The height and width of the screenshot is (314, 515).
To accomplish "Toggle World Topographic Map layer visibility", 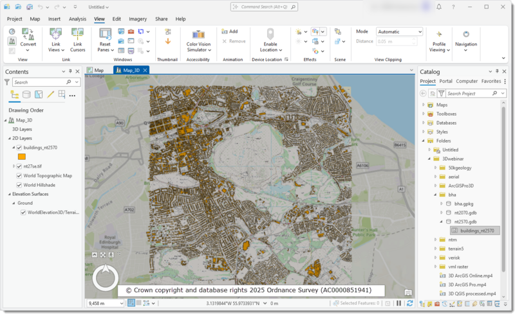I will (19, 176).
